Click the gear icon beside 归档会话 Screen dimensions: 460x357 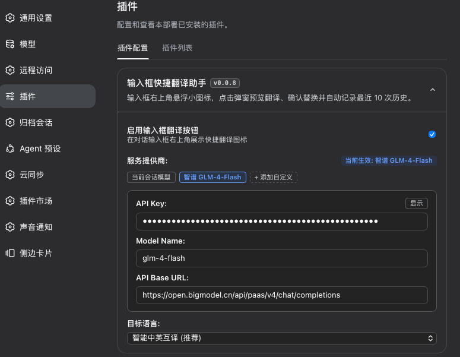10,122
